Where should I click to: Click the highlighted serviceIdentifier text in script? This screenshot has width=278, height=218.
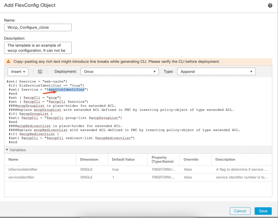(67, 90)
